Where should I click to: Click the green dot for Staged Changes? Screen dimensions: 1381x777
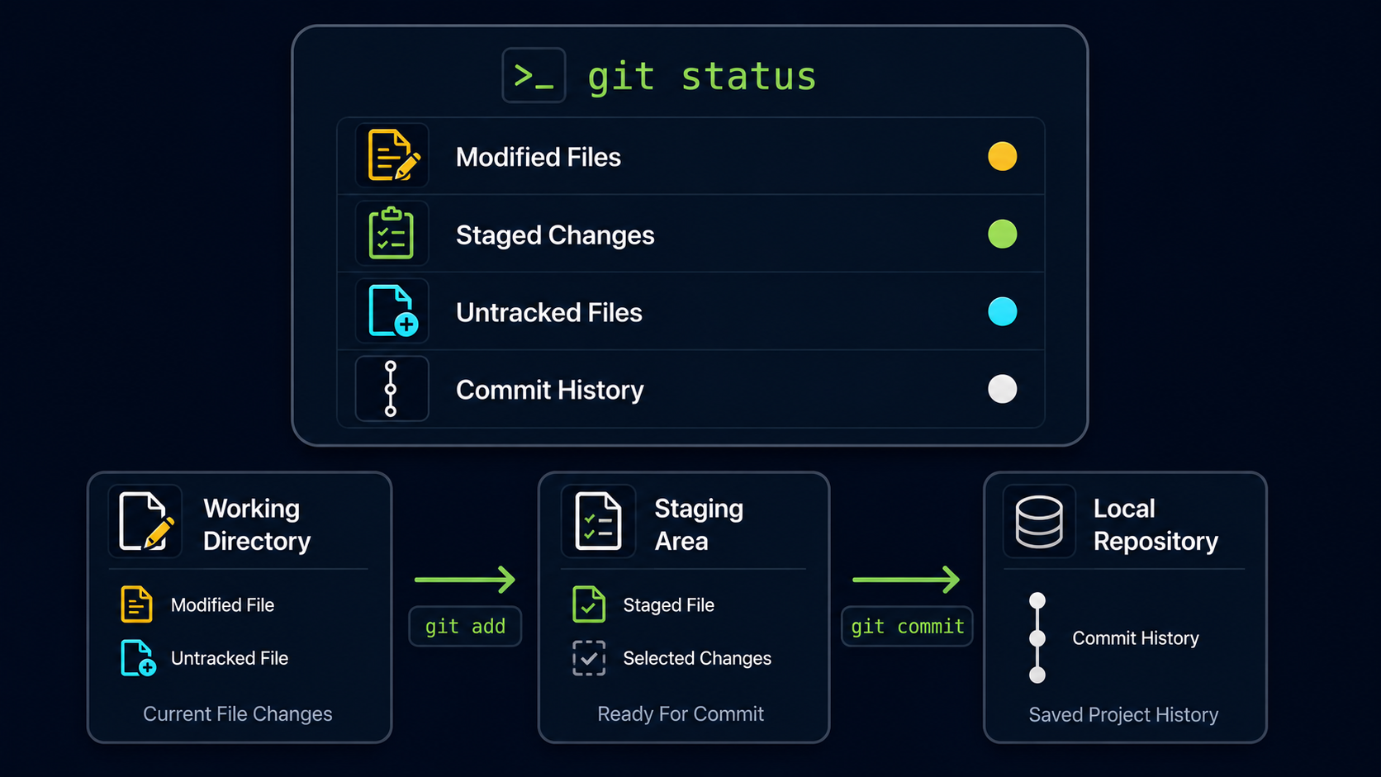click(x=1003, y=234)
